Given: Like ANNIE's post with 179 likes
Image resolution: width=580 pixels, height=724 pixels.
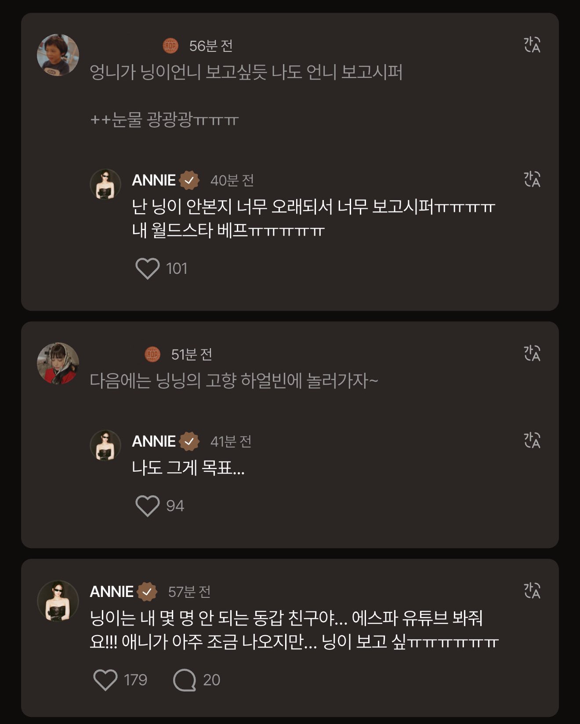Looking at the screenshot, I should [x=105, y=680].
